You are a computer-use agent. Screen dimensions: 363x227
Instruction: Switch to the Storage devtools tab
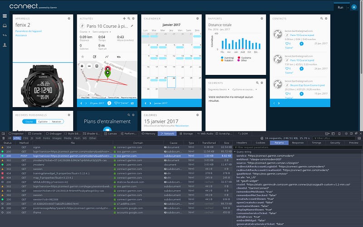186,133
